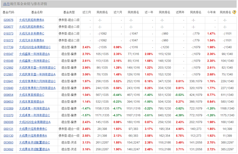Open fund code 000131
The height and width of the screenshot is (154, 238).
pos(9,129)
